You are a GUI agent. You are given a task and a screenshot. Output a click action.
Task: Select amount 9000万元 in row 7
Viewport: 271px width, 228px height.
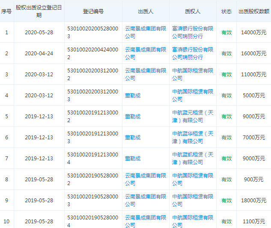click(x=254, y=158)
